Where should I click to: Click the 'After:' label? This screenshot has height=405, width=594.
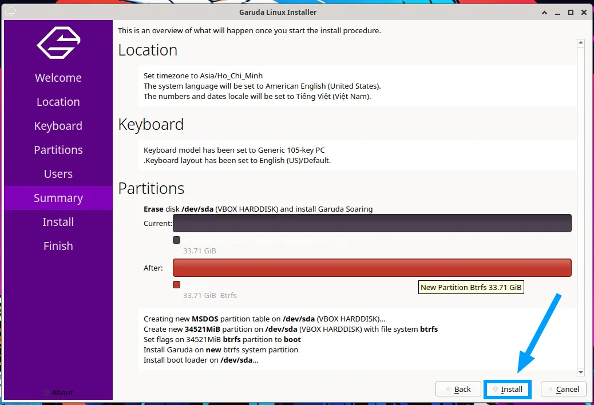click(153, 268)
